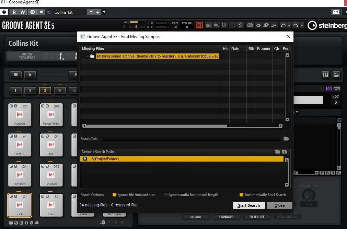
Task: Open the Collins Kit preset dropdown
Action: 104,12
